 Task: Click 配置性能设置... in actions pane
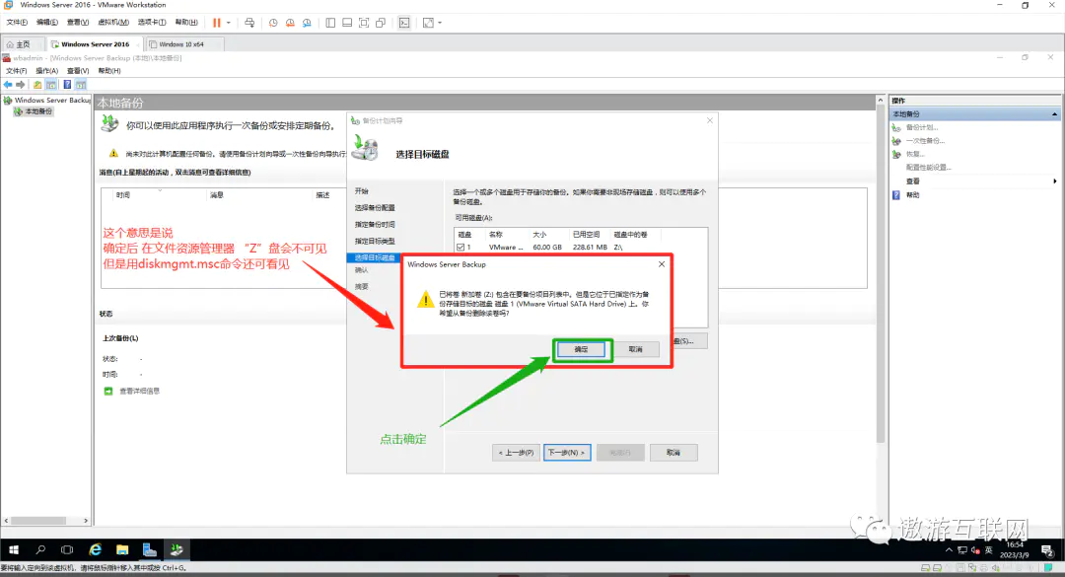point(929,168)
